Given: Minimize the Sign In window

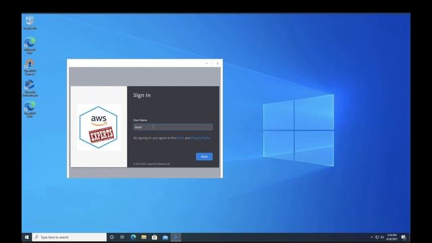Looking at the screenshot, I should (207, 63).
